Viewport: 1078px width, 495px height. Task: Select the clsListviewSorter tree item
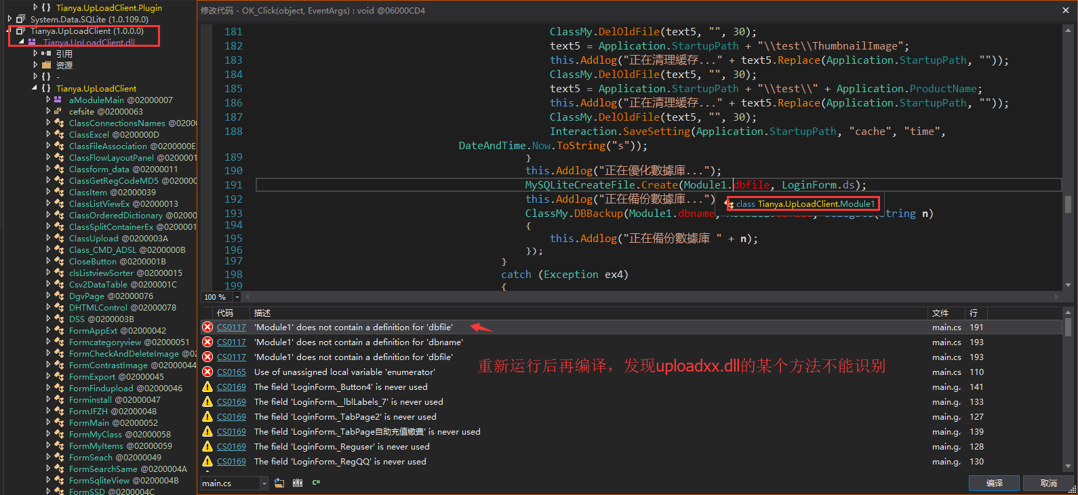125,273
